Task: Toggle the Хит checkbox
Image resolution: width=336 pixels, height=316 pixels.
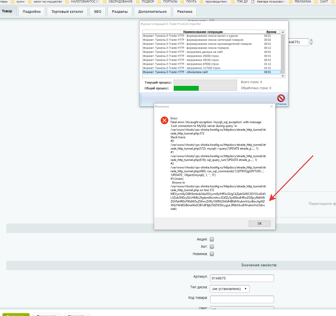Action: click(212, 247)
